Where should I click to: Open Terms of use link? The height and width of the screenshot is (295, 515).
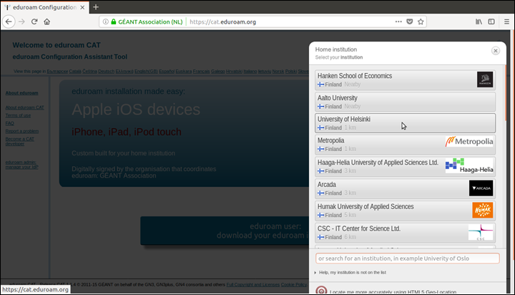click(18, 115)
